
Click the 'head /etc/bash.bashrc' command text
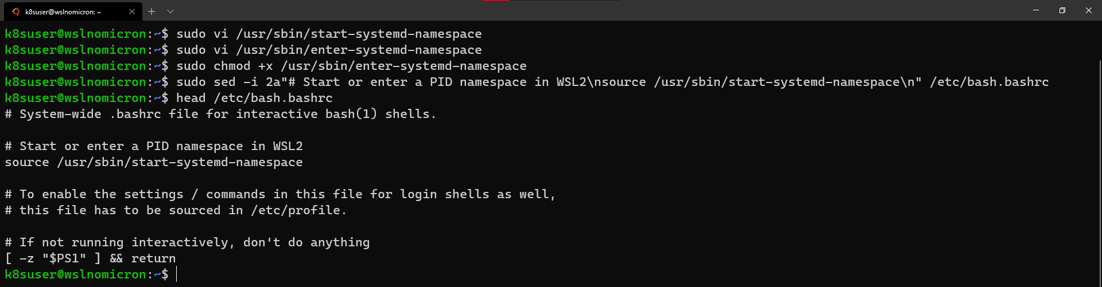[x=254, y=98]
